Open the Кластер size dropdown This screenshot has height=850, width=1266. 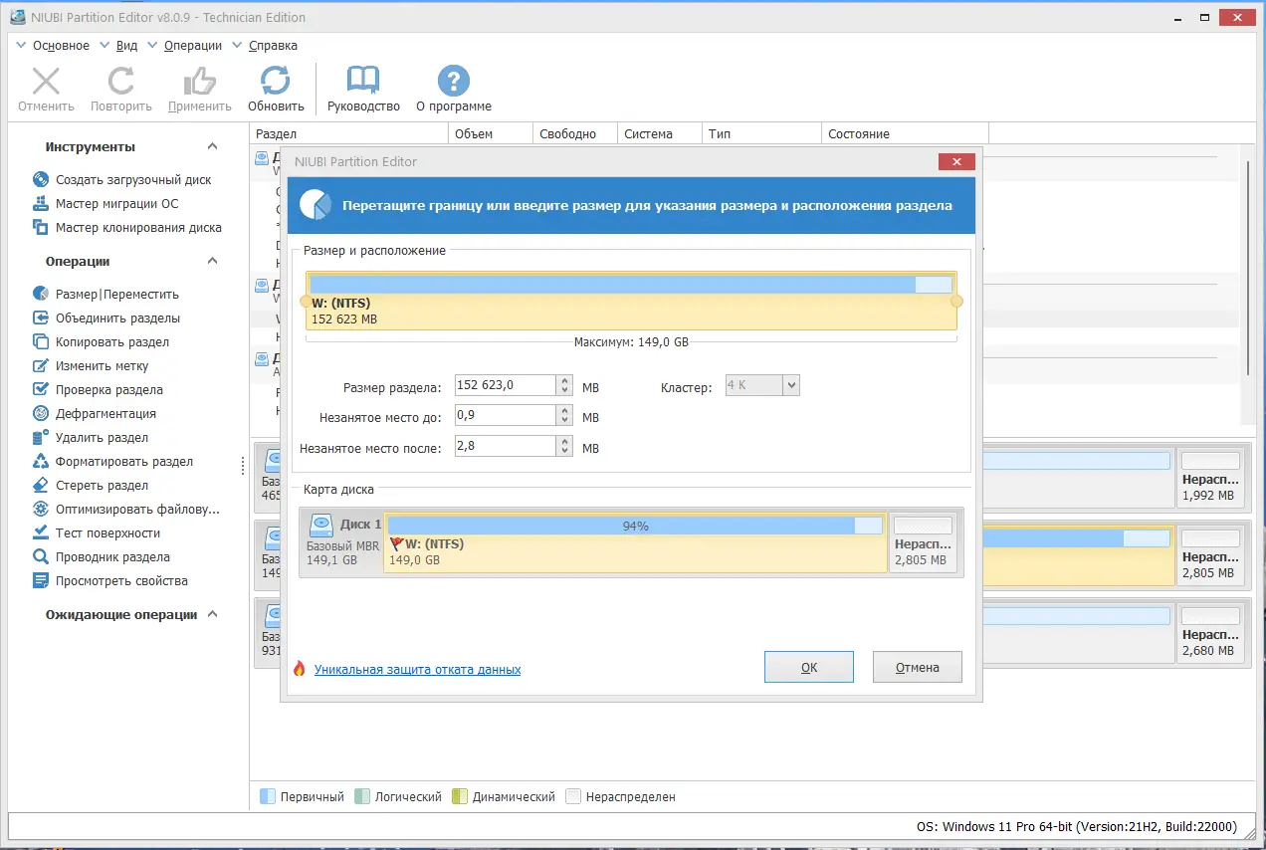point(791,385)
